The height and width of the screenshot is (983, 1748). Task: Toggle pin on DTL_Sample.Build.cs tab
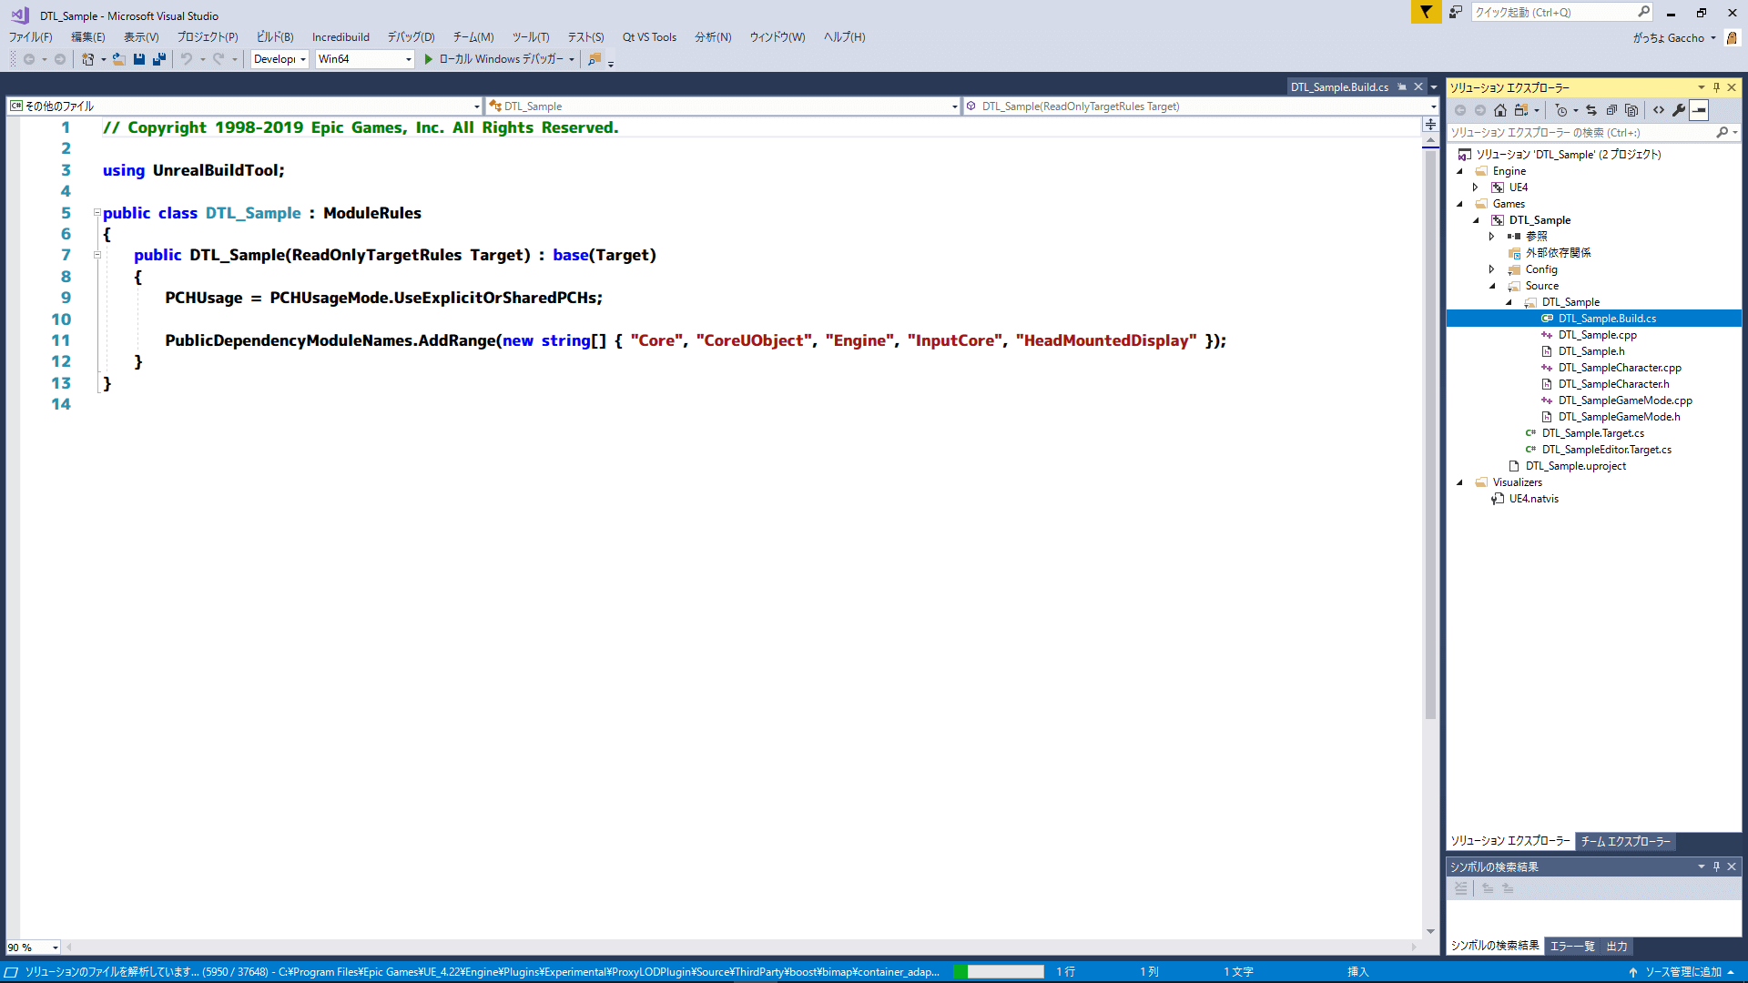(x=1402, y=87)
